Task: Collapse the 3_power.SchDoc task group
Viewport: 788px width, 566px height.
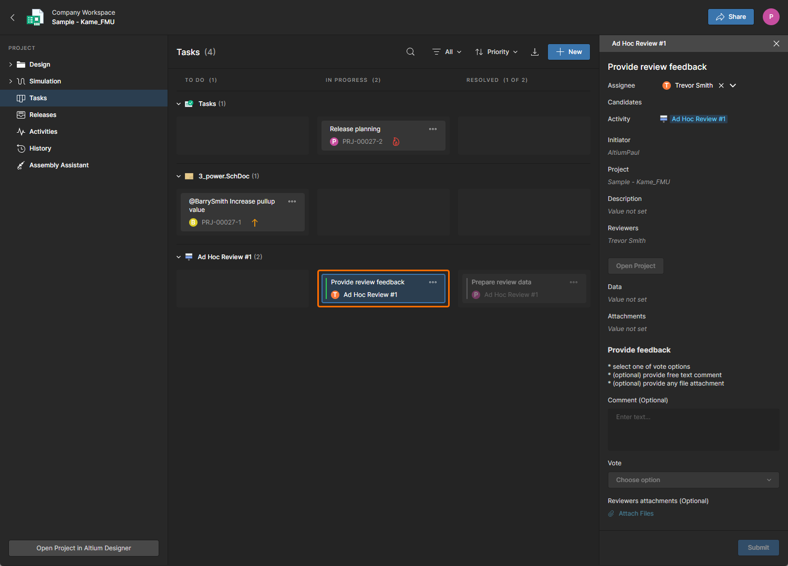Action: [179, 176]
